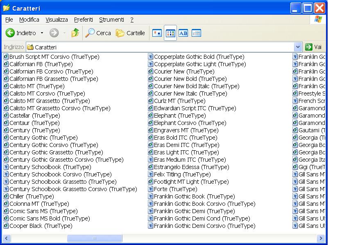The height and width of the screenshot is (245, 344).
Task: Open the Visualizza menu
Action: click(x=57, y=20)
